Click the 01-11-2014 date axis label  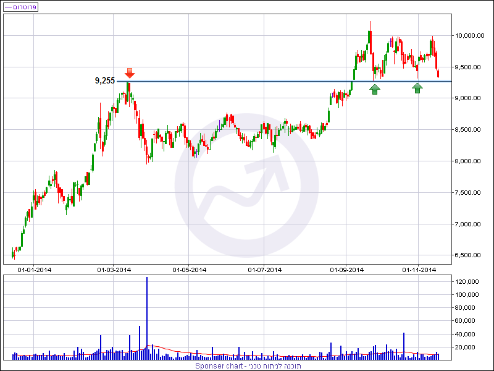[419, 270]
